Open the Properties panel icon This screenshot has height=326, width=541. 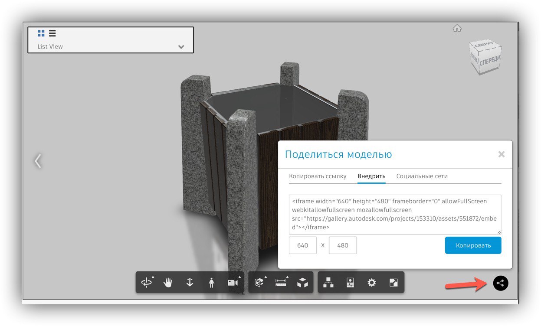pos(350,283)
